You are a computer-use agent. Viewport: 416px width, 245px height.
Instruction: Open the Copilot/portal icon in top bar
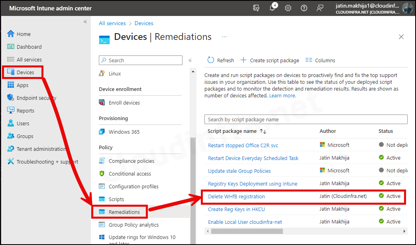click(256, 8)
